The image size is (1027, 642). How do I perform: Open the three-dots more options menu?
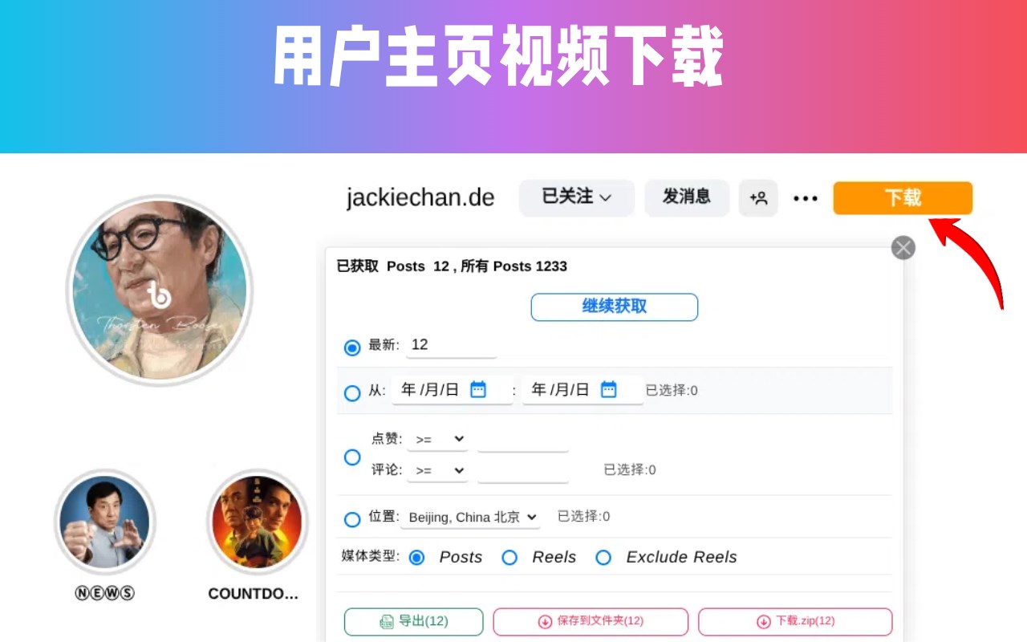[x=806, y=198]
